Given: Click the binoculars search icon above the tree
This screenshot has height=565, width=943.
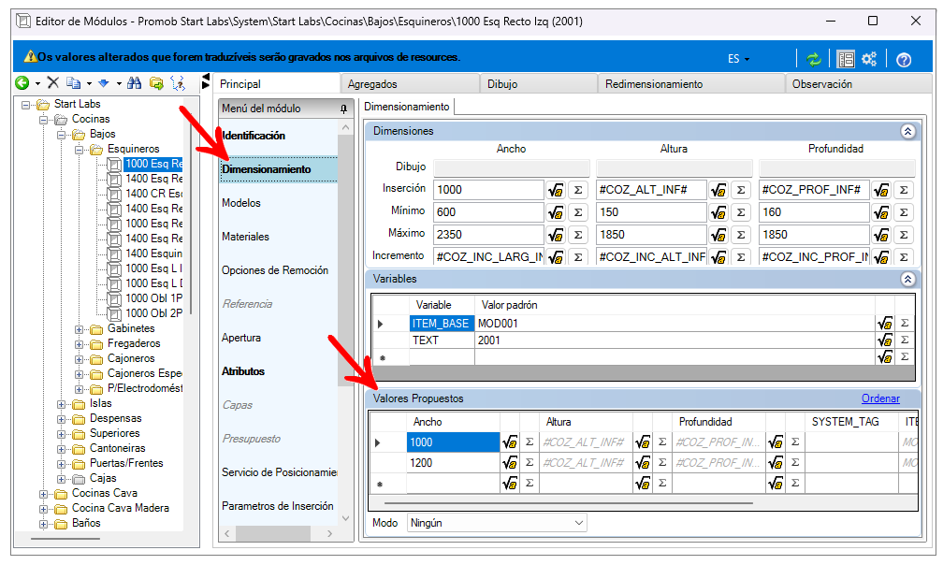Looking at the screenshot, I should click(x=134, y=83).
